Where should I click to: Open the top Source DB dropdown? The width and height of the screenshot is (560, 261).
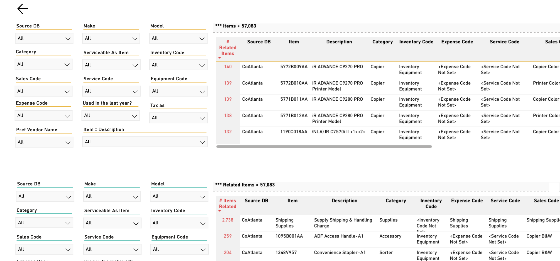click(x=44, y=38)
